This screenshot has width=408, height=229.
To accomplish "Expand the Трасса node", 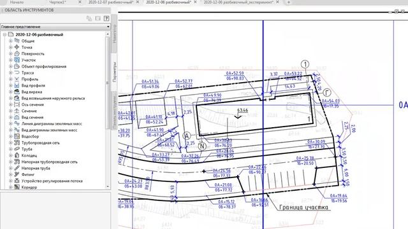I will point(11,73).
